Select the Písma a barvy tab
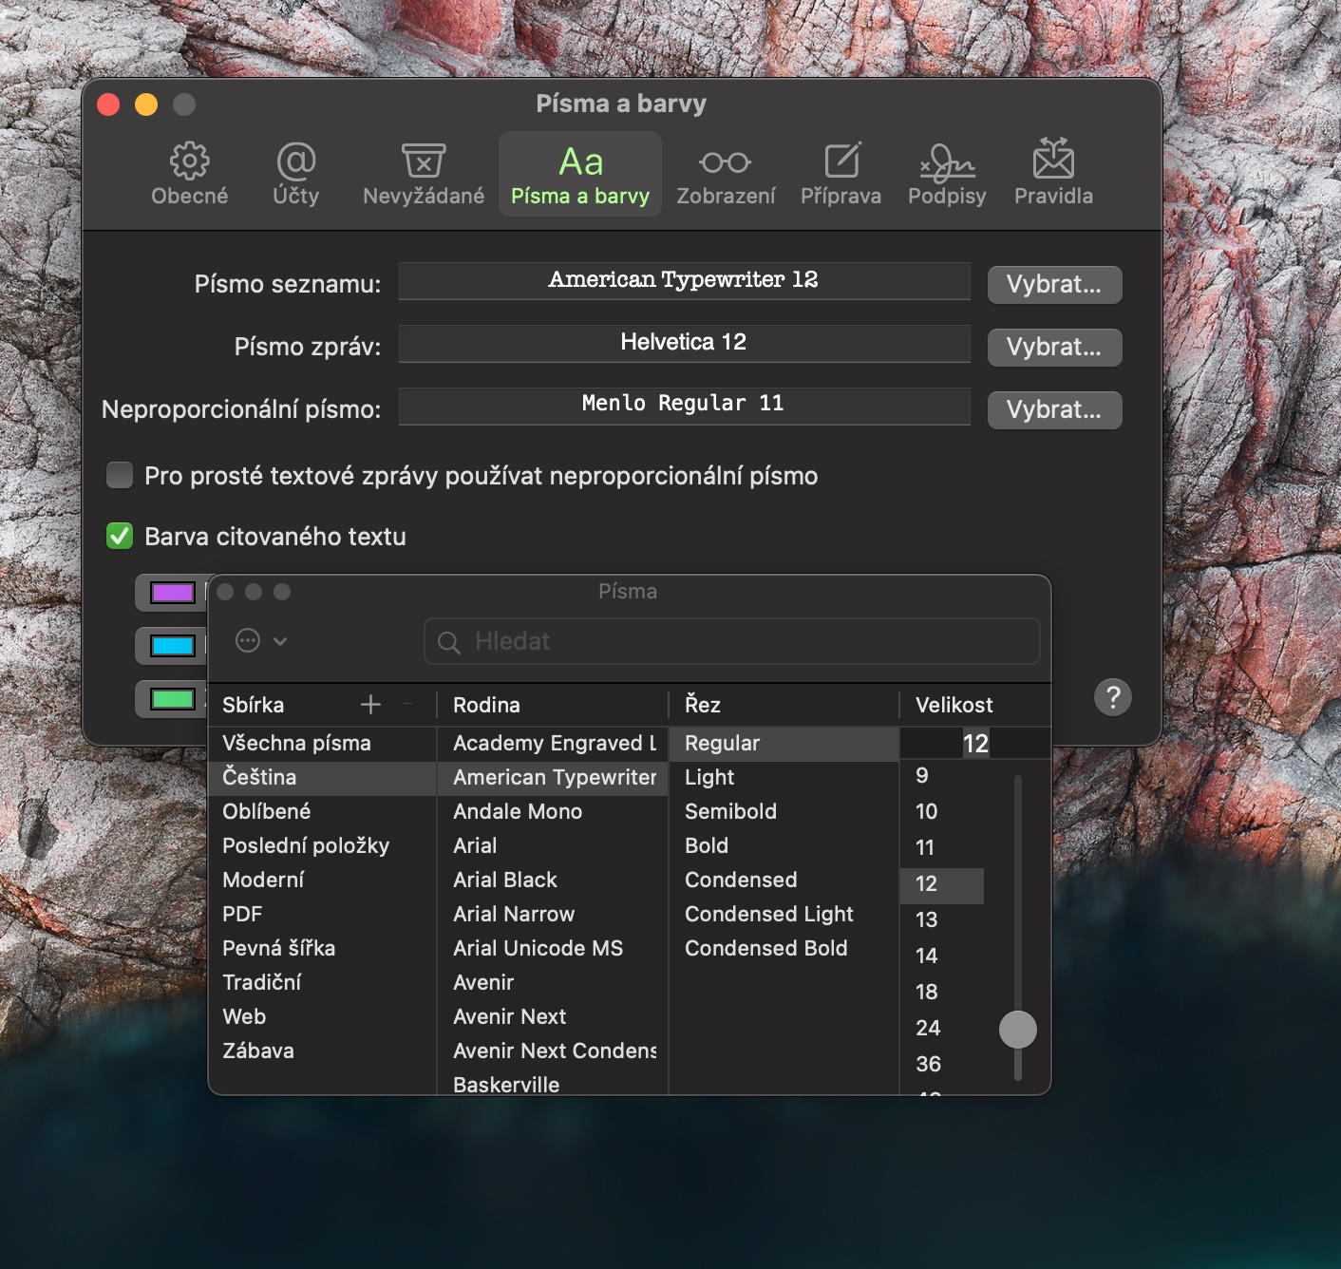 (580, 175)
